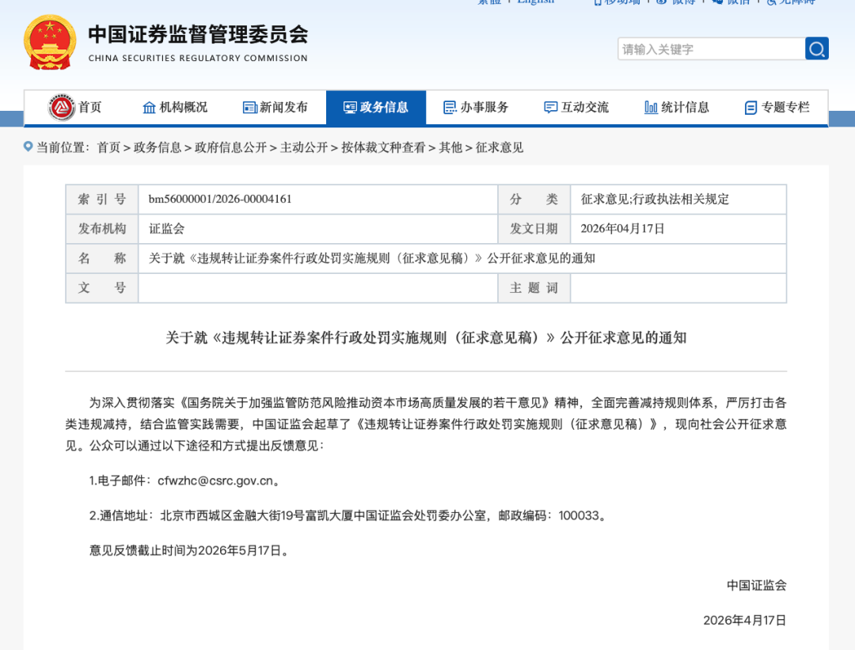Select the highlighted 政务信息 nav tab
The height and width of the screenshot is (650, 855).
click(376, 108)
